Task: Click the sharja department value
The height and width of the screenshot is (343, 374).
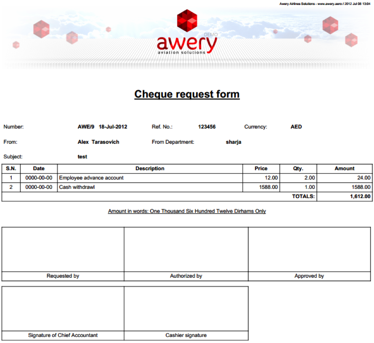Action: click(x=234, y=142)
